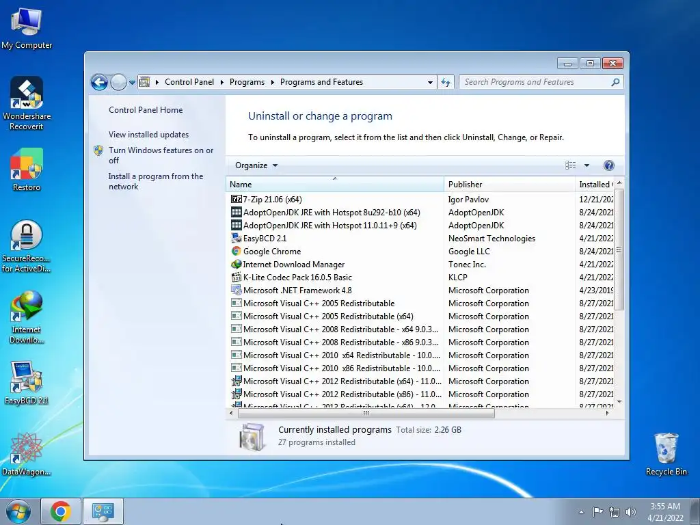Screen dimensions: 700x525
Task: Click the 7-Zip 21.06 program icon
Action: click(x=236, y=199)
